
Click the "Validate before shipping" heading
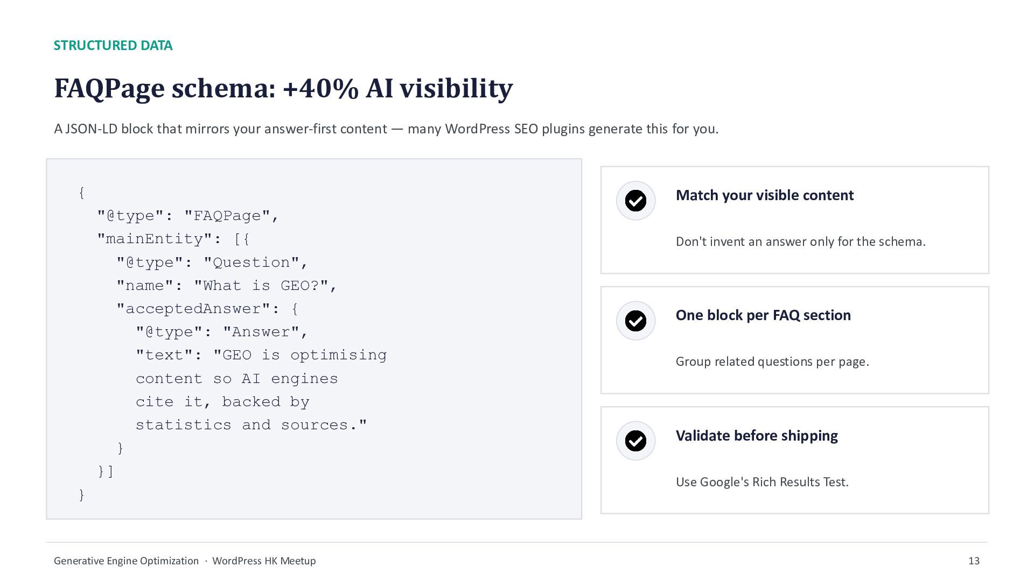pyautogui.click(x=757, y=436)
